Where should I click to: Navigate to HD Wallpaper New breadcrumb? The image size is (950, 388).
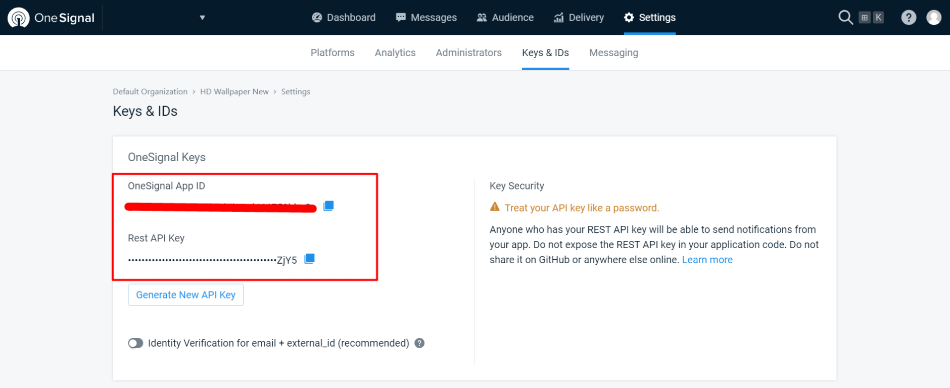point(234,91)
